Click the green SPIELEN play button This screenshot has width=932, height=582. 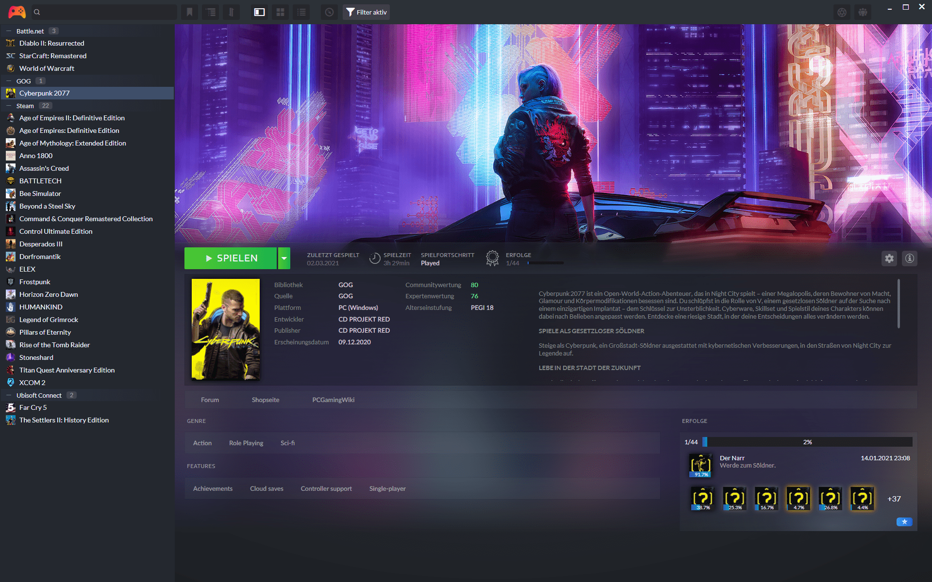pyautogui.click(x=231, y=258)
